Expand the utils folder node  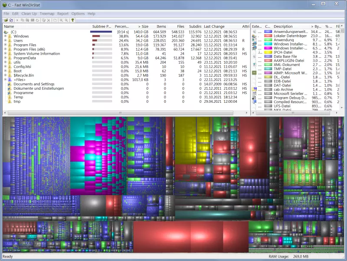5,62
